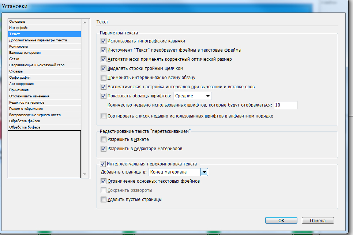Toggle Интеллектуальная перекомпоновка текста checkbox
This screenshot has height=235, width=353.
pos(103,164)
